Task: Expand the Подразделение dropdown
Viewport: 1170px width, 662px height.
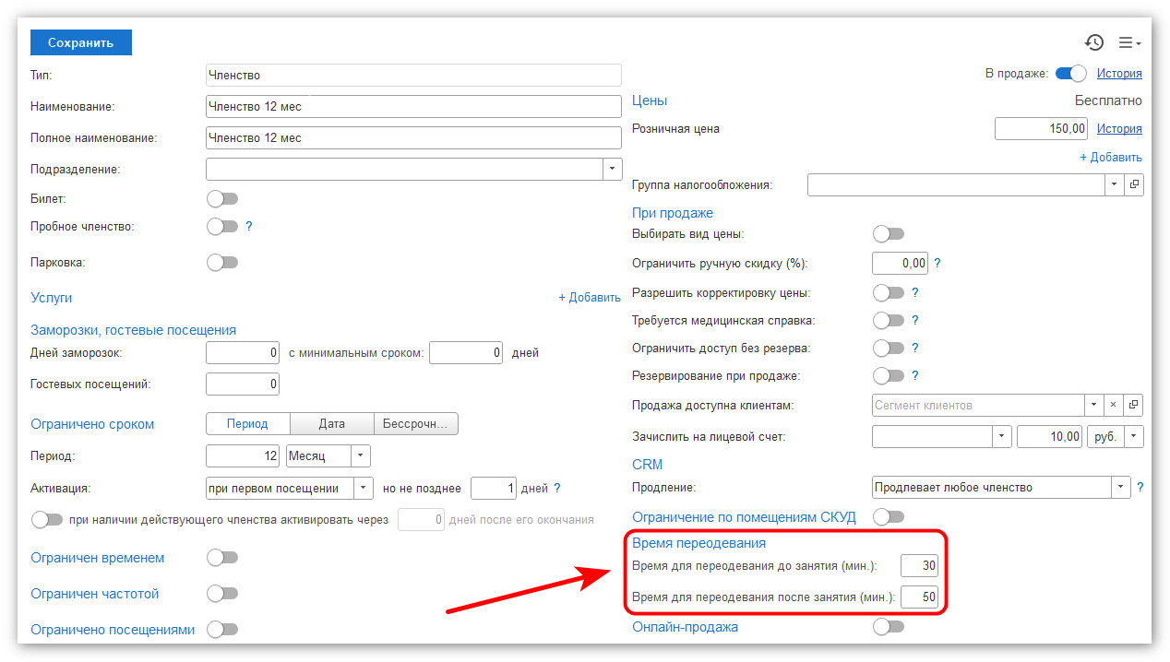Action: [613, 170]
